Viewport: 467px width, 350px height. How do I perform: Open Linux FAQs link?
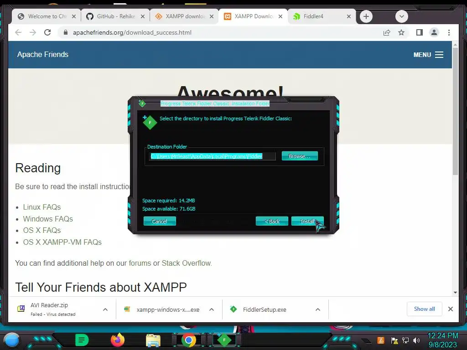42,207
